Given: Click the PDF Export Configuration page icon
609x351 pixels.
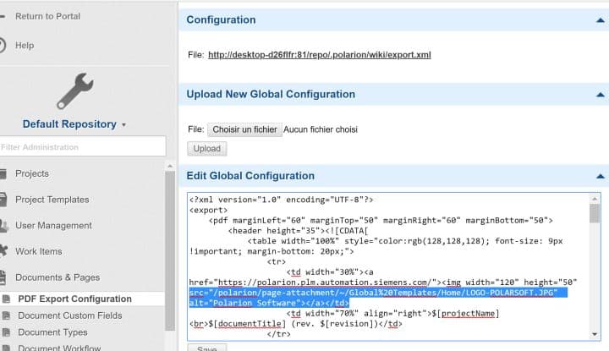Looking at the screenshot, I should pyautogui.click(x=6, y=299).
